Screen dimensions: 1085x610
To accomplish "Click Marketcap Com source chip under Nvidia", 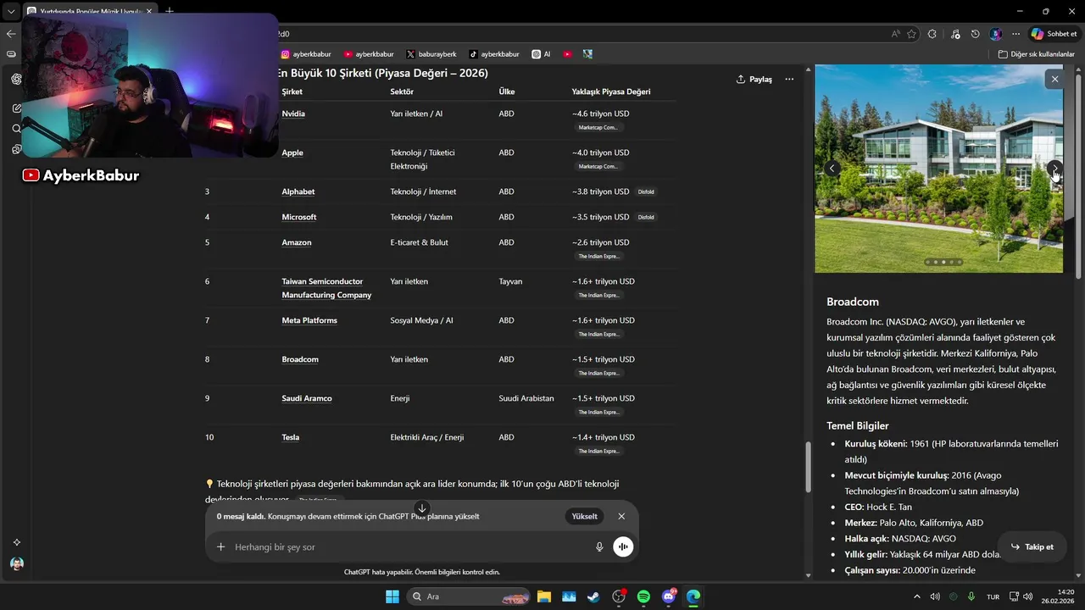I will coord(598,127).
